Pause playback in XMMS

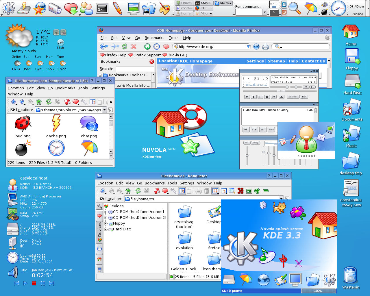260,97
